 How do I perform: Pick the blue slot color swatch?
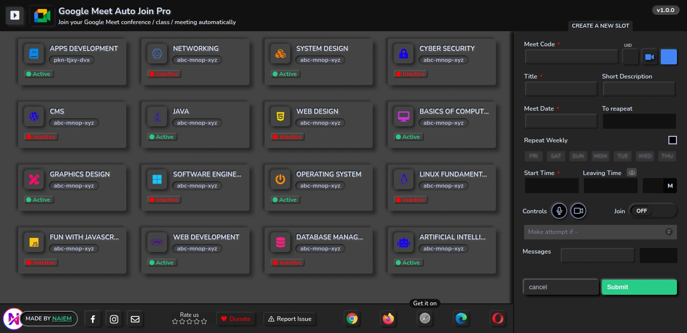[x=668, y=57]
